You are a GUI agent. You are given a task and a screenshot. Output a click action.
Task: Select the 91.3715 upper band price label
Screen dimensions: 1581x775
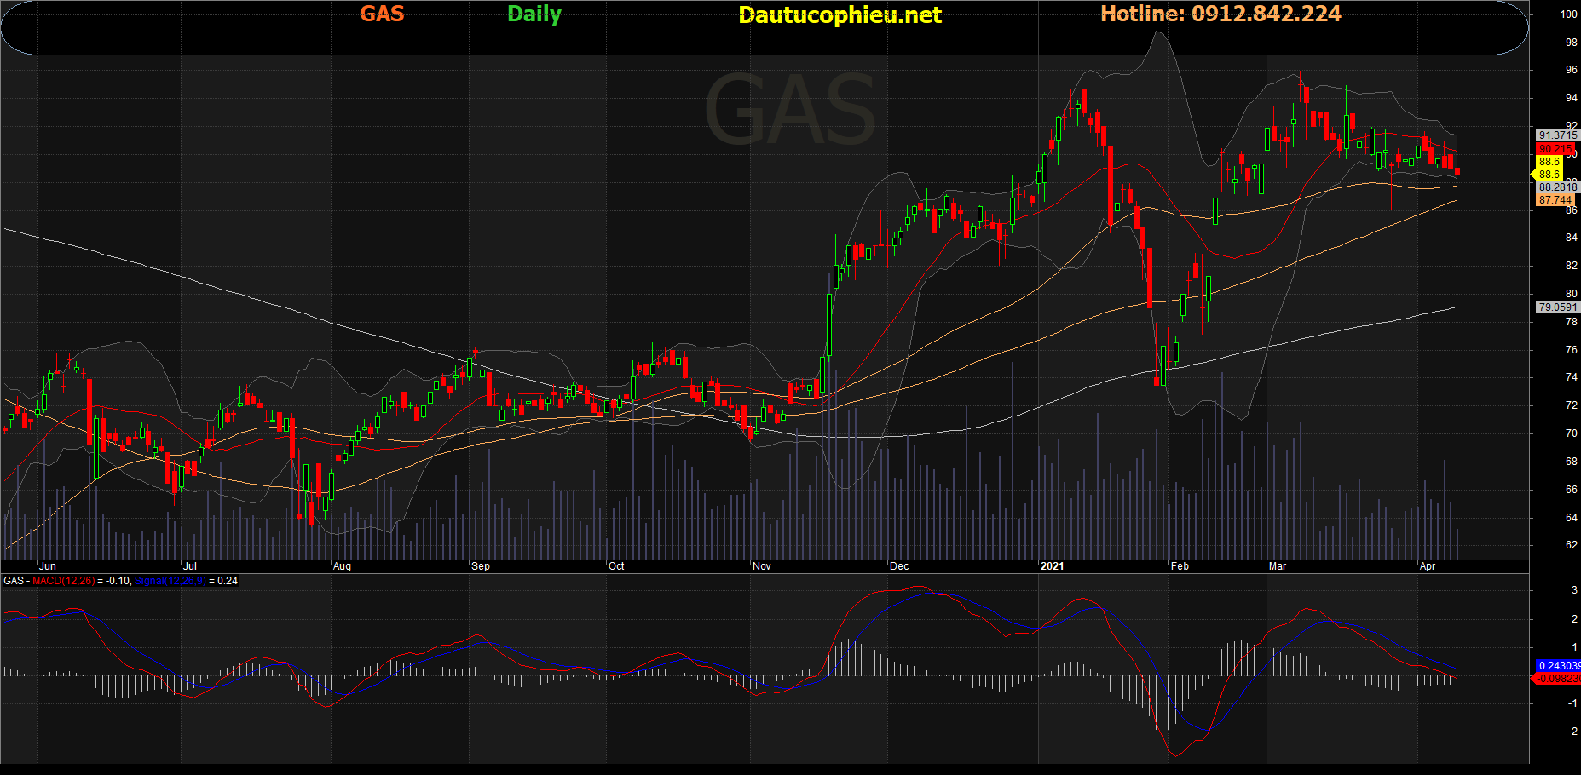(1558, 135)
